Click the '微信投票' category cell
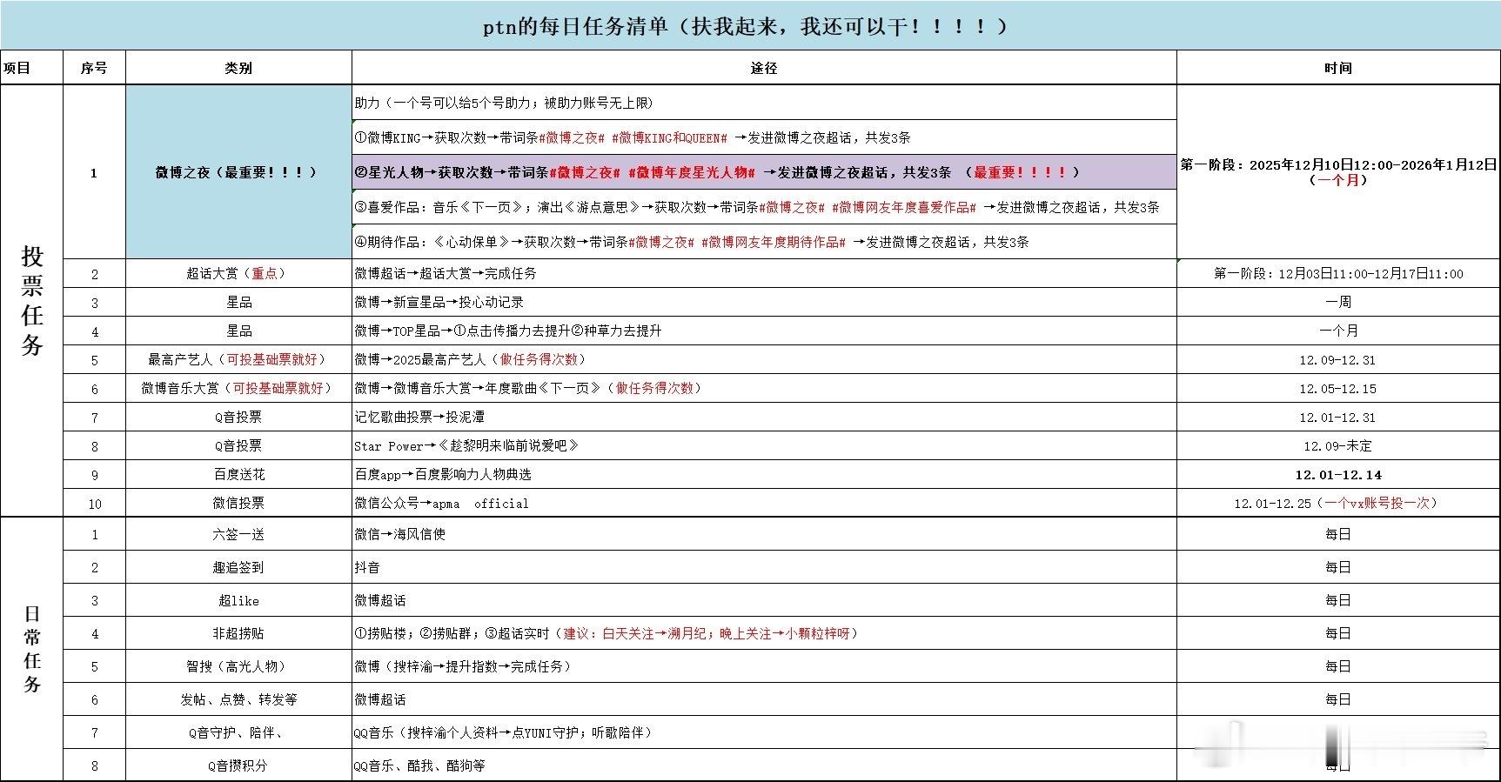Viewport: 1501px width, 782px height. (238, 503)
